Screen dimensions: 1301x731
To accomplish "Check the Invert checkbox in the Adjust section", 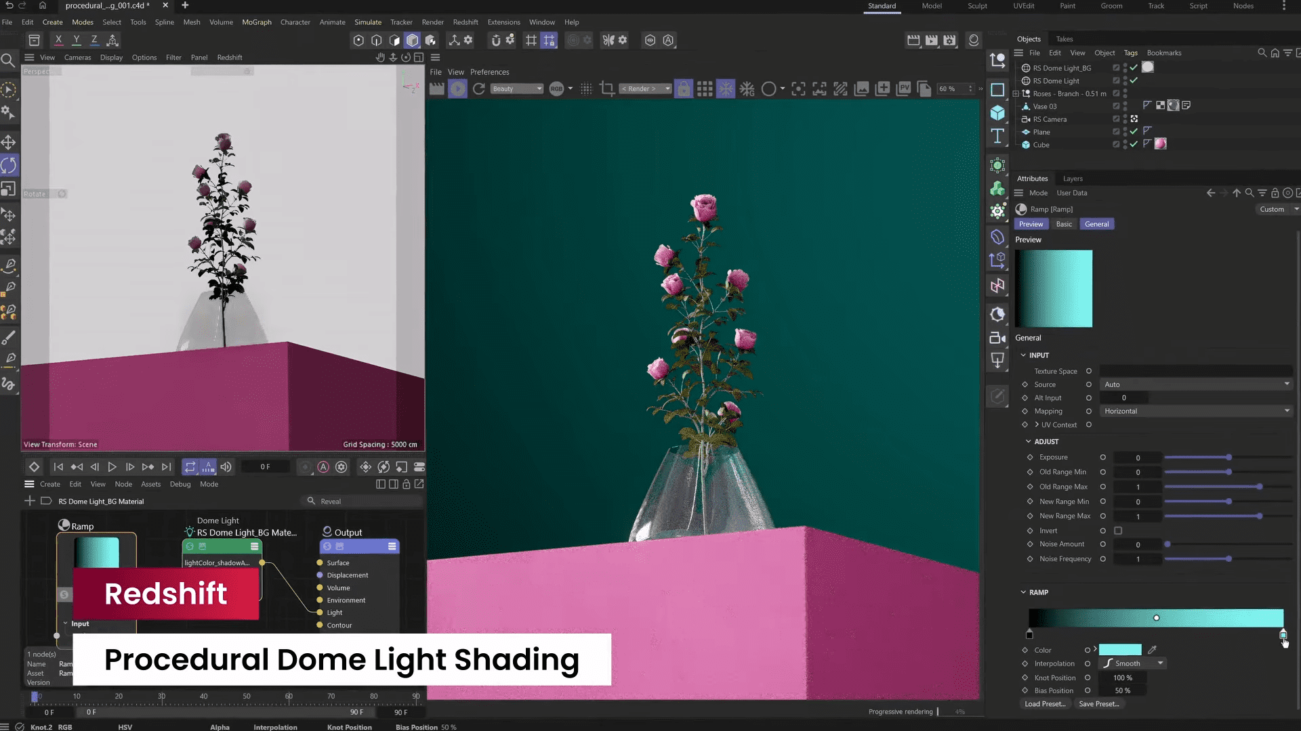I will (1119, 531).
